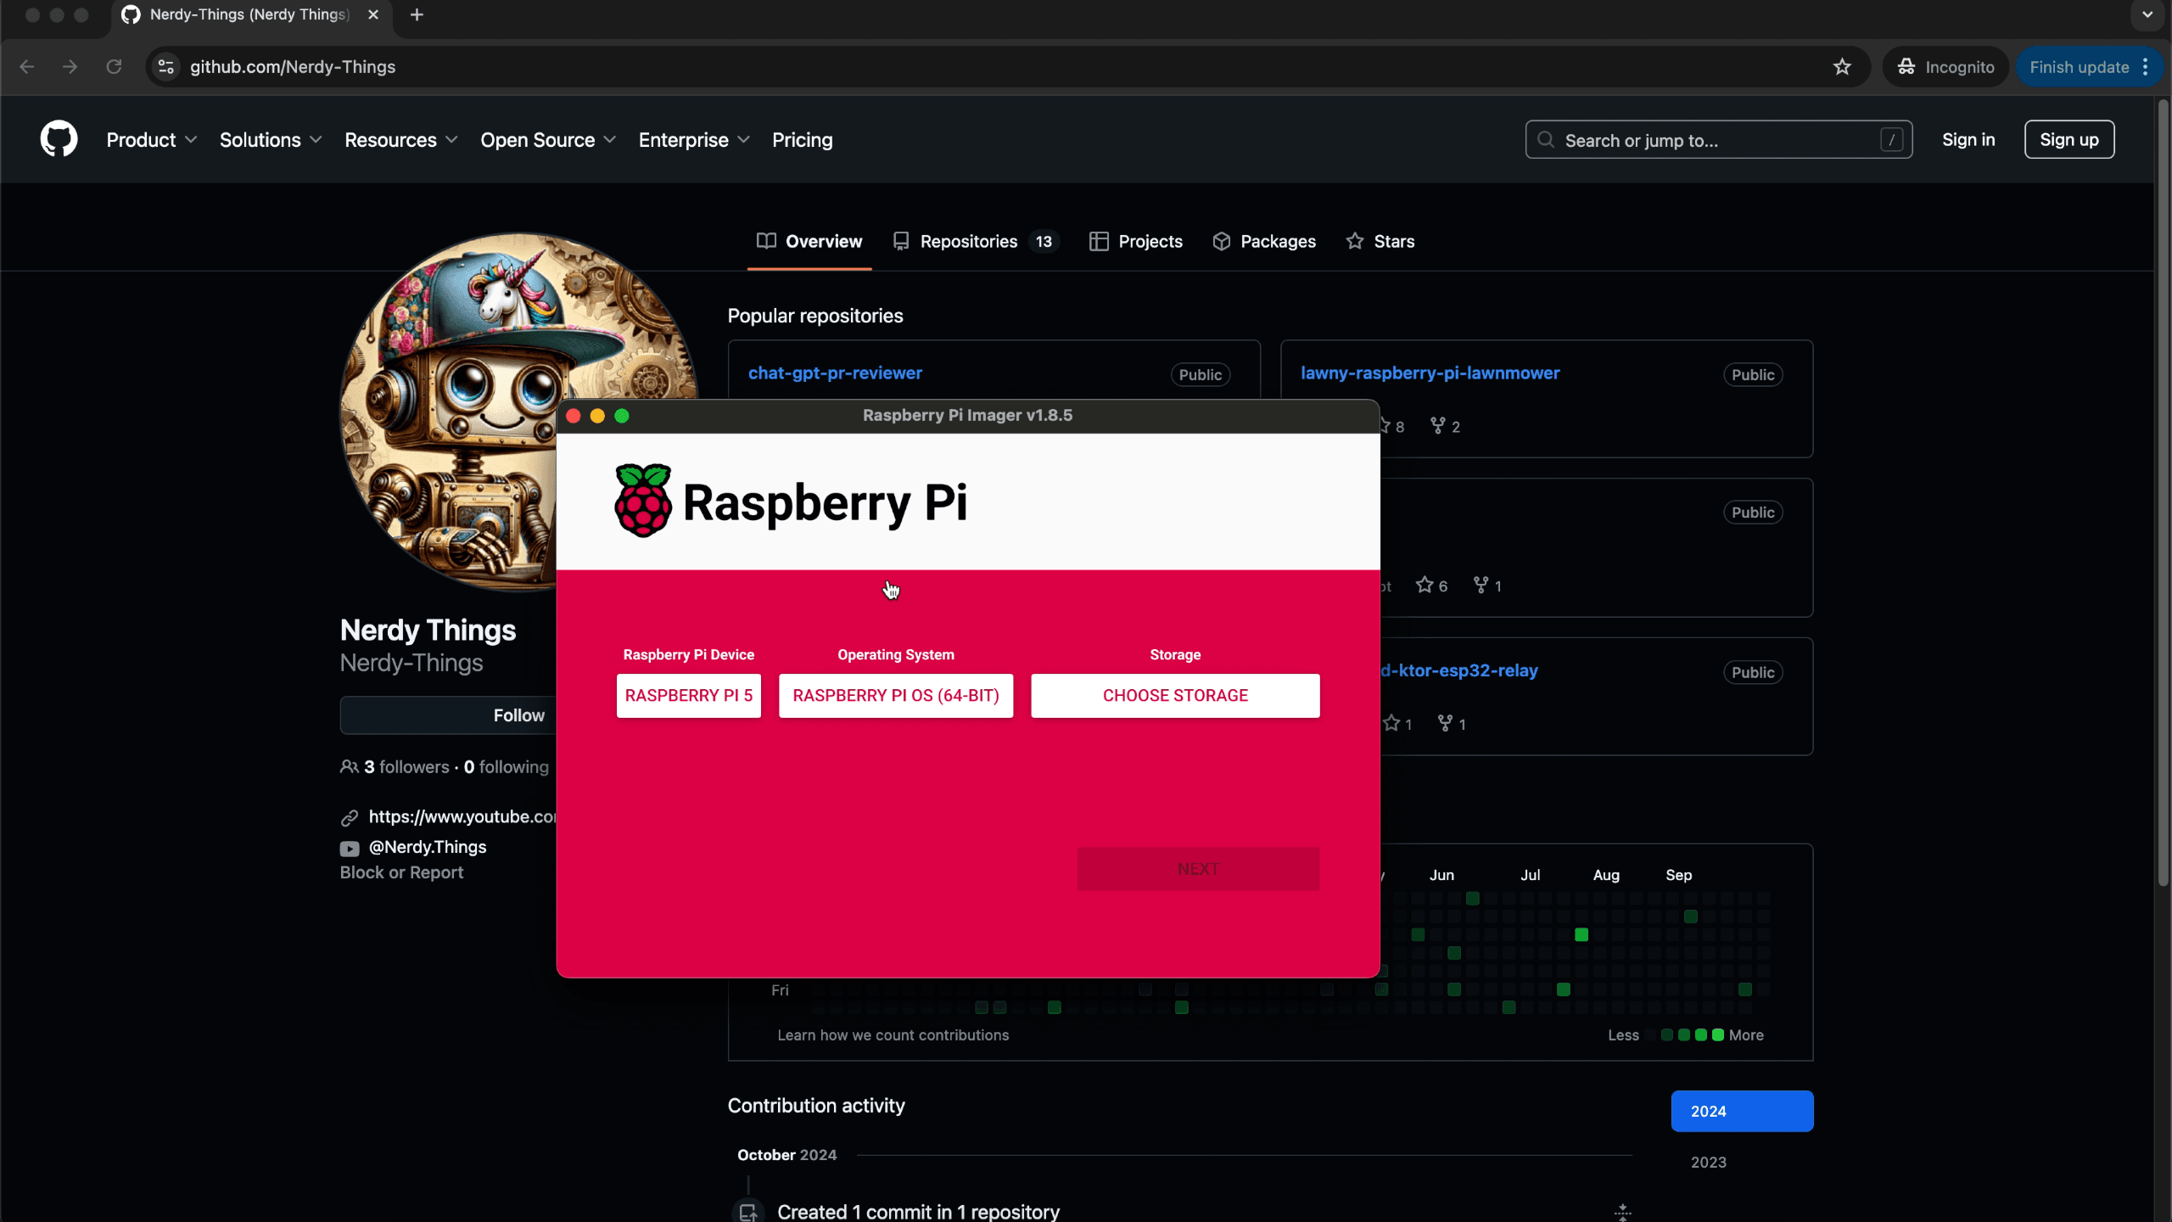Click the YouTube icon beside @Nerdy.Things
Viewport: 2172px width, 1222px height.
coord(350,848)
